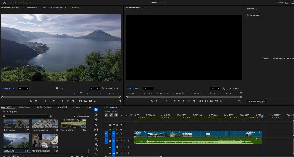Open the Effect Controls tab
294x157 pixels.
(x=31, y=8)
